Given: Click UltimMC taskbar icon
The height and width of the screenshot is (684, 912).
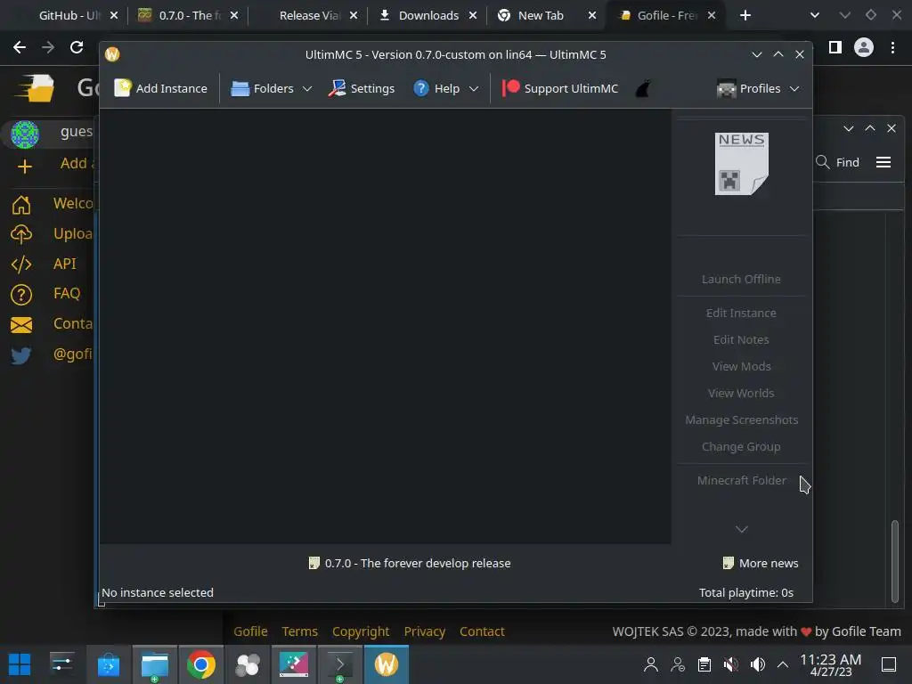Looking at the screenshot, I should [x=387, y=664].
